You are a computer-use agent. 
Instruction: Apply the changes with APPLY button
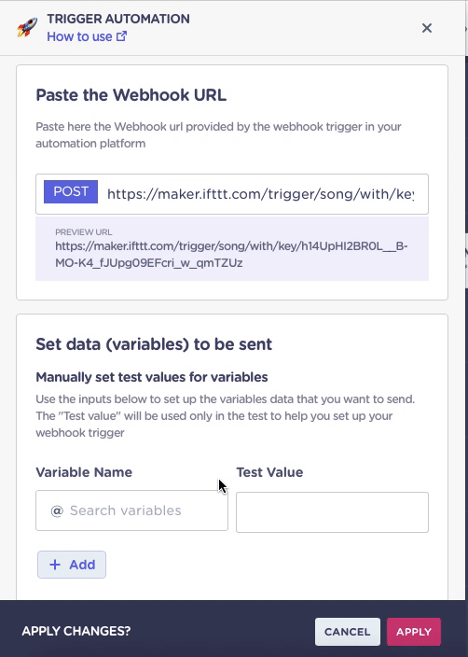point(414,632)
